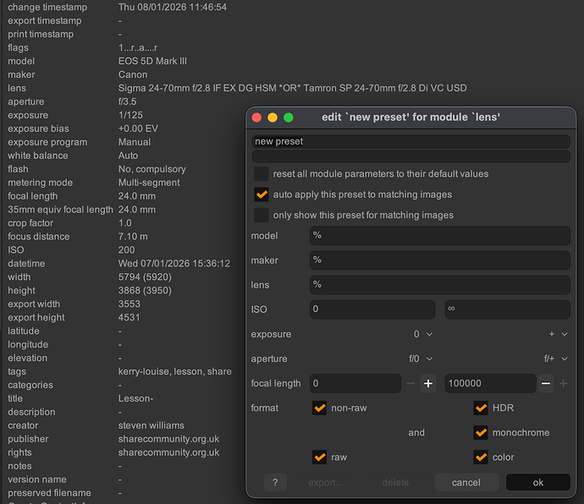Viewport: 584px width, 504px height.
Task: Toggle only show preset for matching images
Action: click(262, 215)
